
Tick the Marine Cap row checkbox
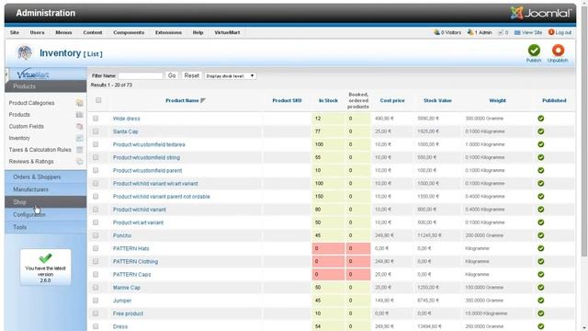pyautogui.click(x=96, y=288)
